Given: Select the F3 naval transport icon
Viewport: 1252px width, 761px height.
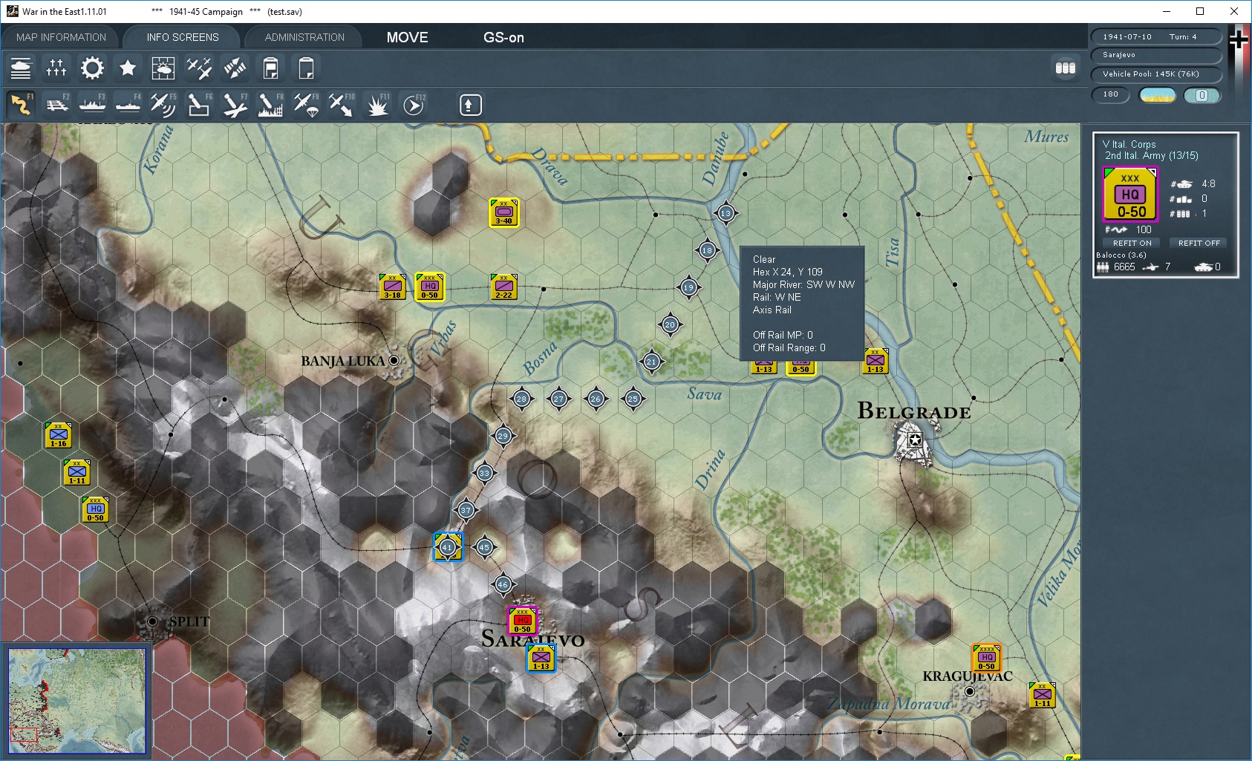Looking at the screenshot, I should point(92,105).
